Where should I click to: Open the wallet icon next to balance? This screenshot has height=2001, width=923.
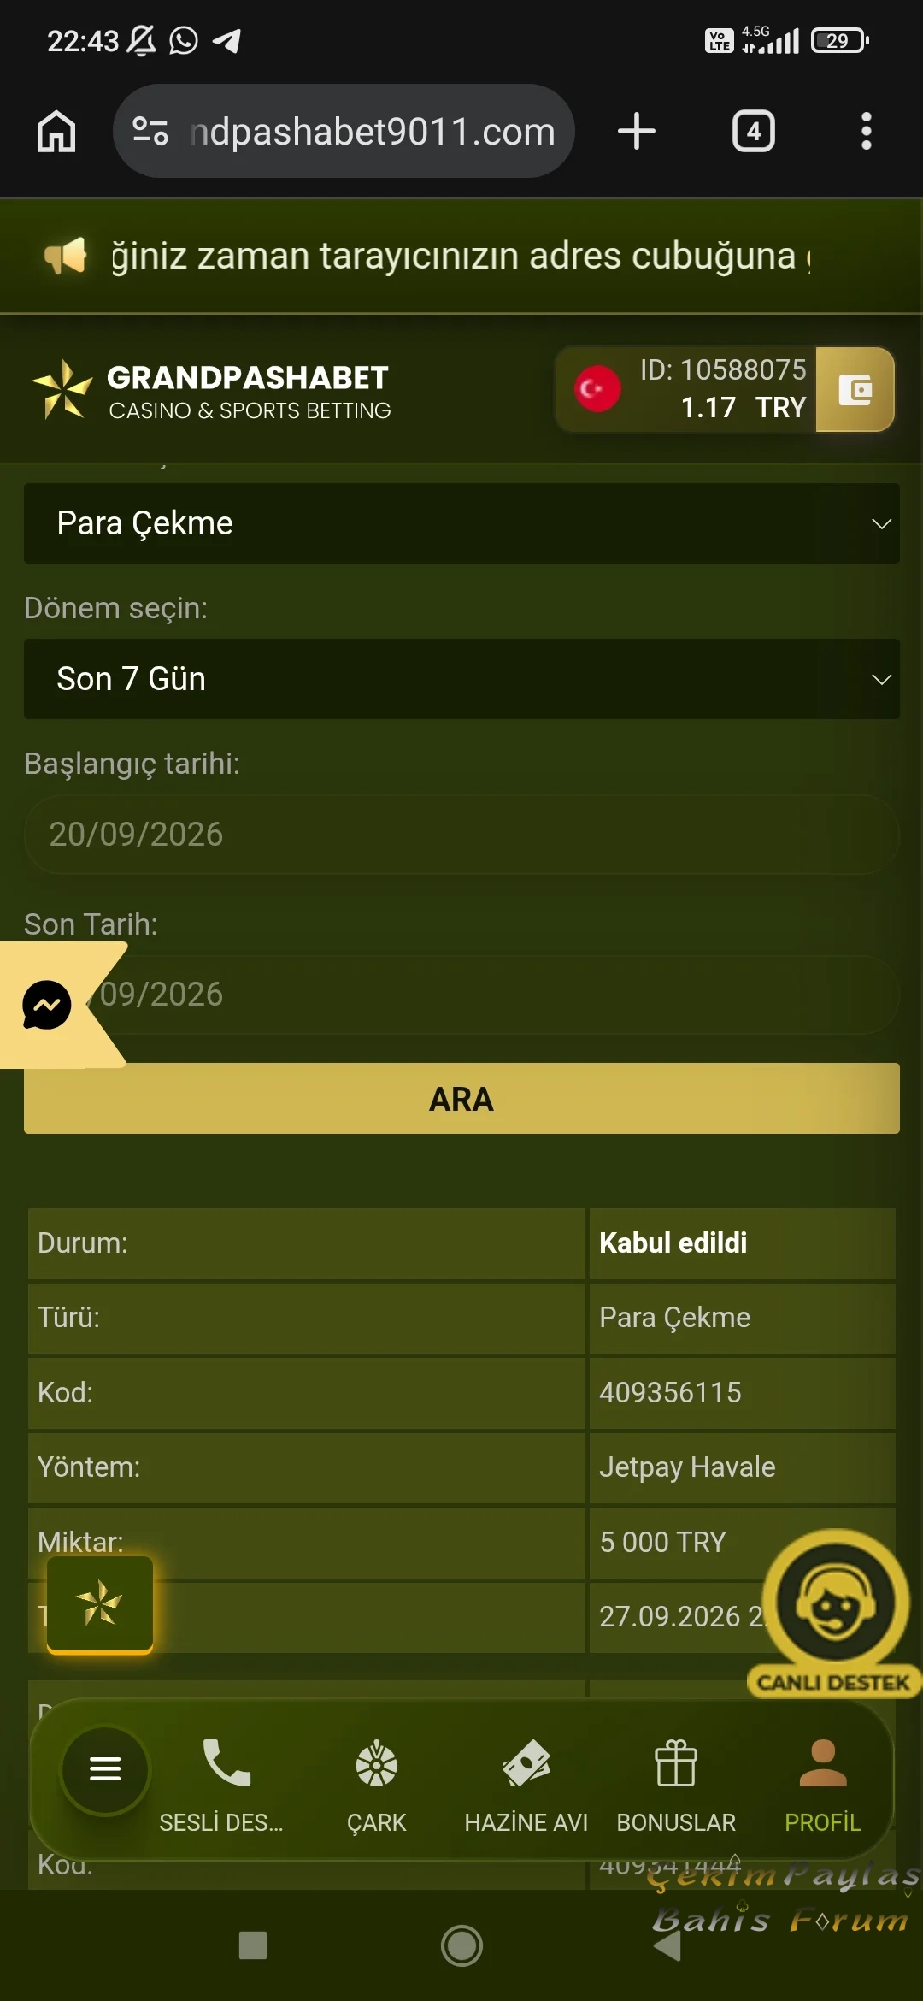(x=855, y=389)
